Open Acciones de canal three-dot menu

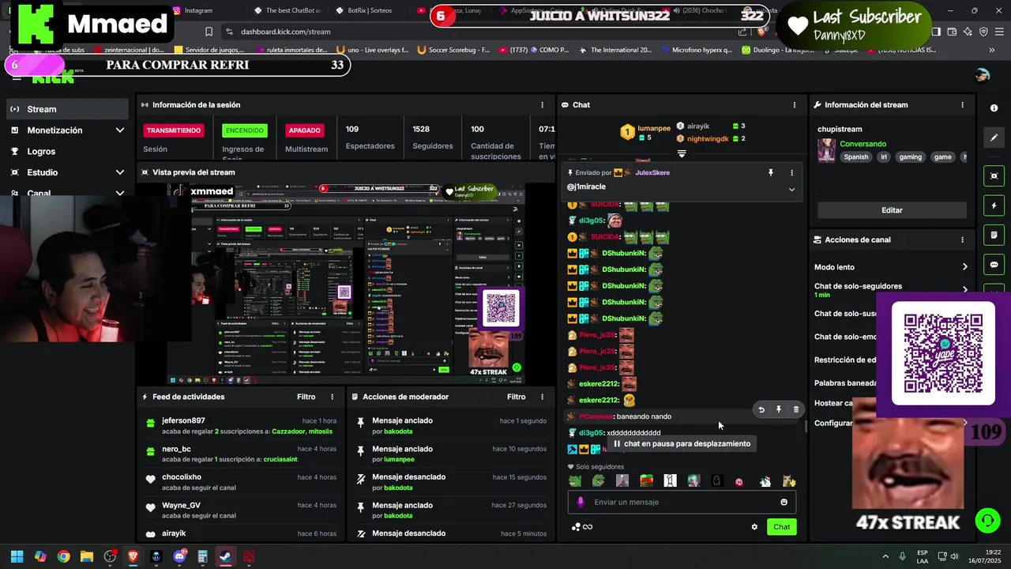[962, 239]
